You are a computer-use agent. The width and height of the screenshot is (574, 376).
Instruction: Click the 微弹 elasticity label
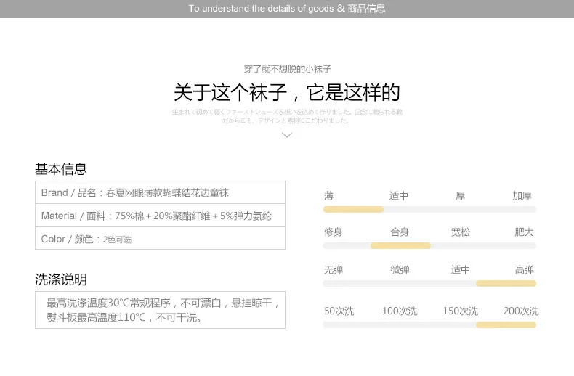point(400,270)
